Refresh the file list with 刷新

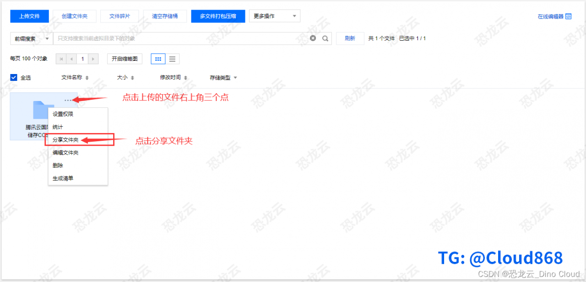point(350,38)
